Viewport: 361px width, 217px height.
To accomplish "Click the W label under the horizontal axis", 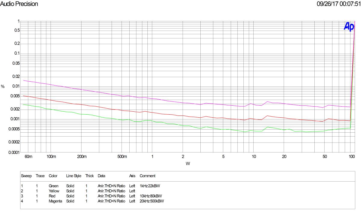I will tap(188, 164).
